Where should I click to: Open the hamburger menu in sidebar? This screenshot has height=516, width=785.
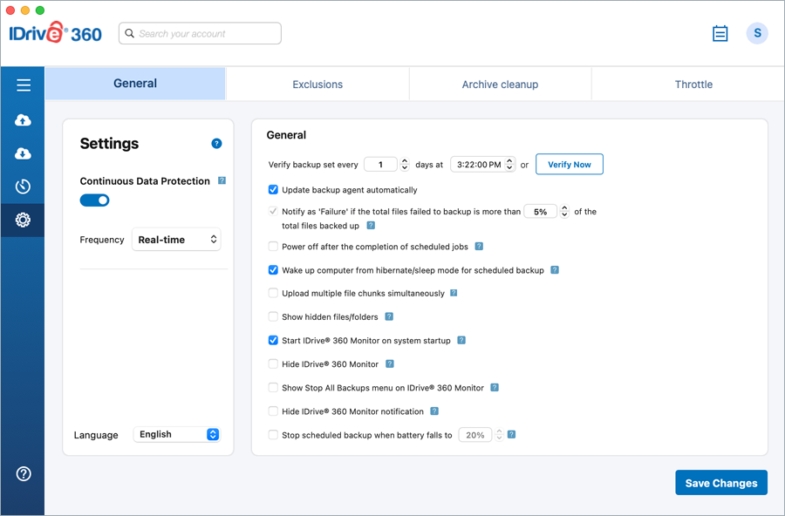coord(24,85)
